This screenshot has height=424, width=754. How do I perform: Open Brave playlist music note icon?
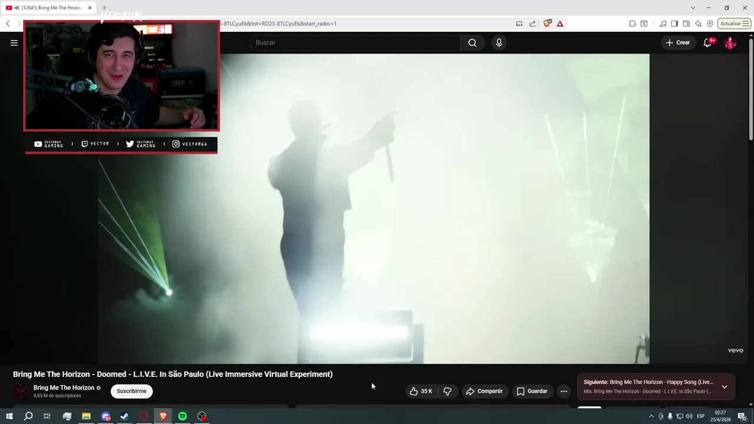[x=663, y=24]
